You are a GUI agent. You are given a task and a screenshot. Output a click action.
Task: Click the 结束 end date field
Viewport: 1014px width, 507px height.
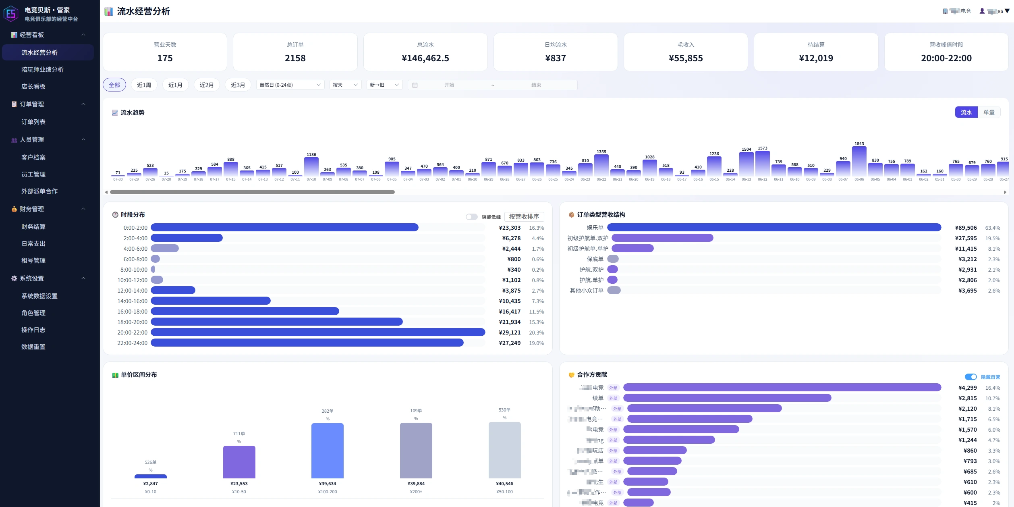[x=536, y=85]
